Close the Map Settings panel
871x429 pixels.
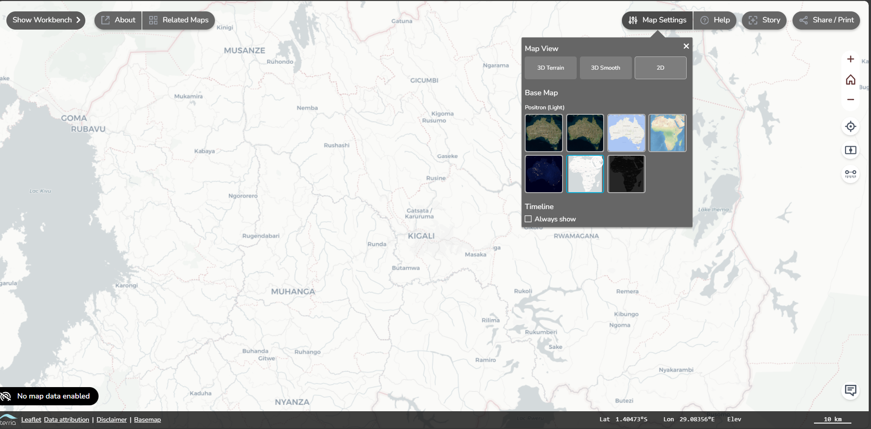click(x=686, y=46)
